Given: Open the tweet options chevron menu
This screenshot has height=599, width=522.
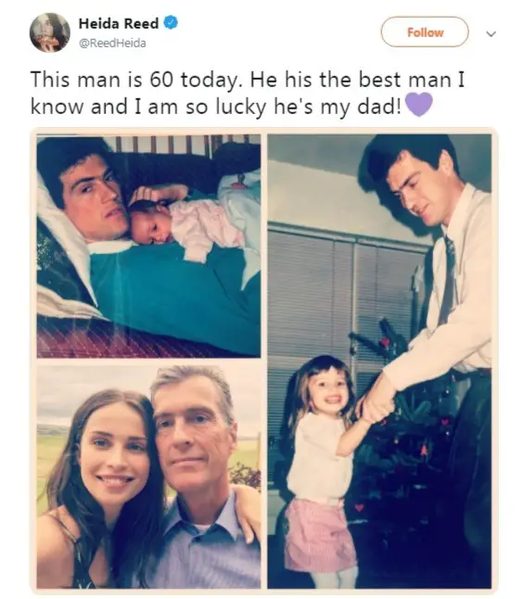Looking at the screenshot, I should pyautogui.click(x=491, y=33).
